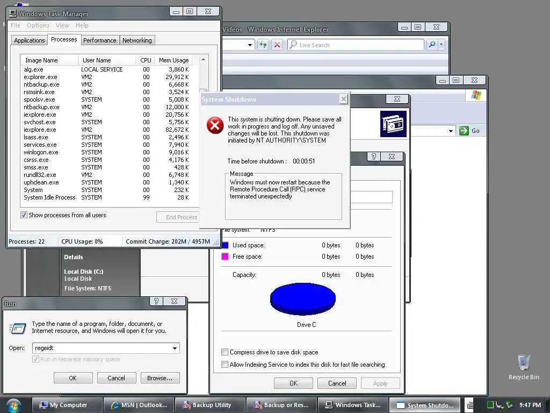
Task: Open the Live Search options dropdown arrow
Action: [442, 45]
